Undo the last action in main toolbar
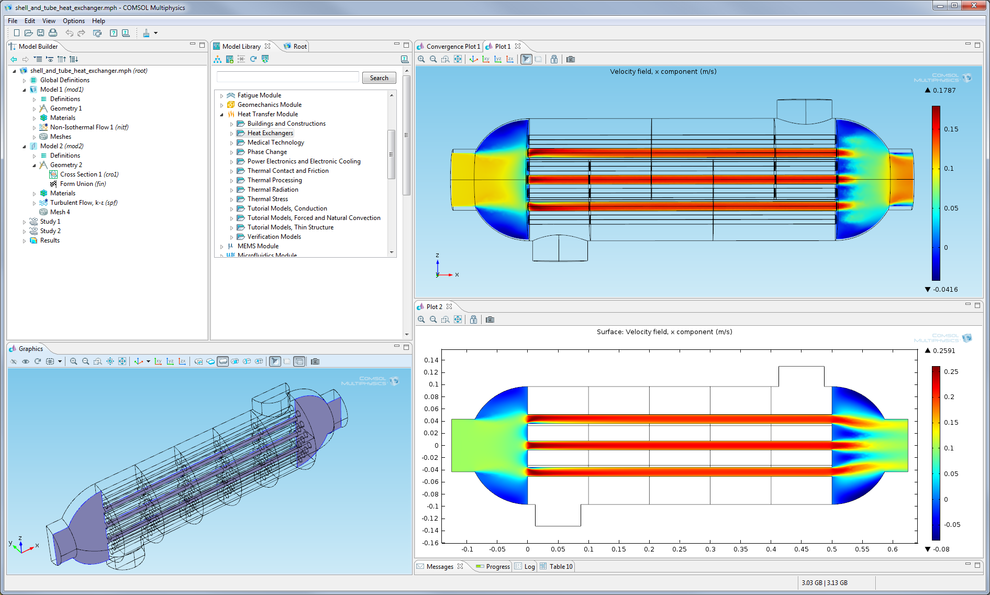 pyautogui.click(x=69, y=33)
